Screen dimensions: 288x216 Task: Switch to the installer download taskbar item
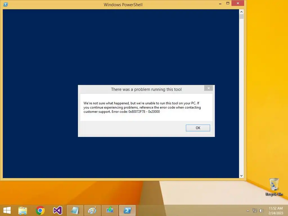pos(110,210)
